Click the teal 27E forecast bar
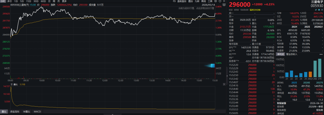The width and height of the screenshot is (324, 115). tap(320, 68)
